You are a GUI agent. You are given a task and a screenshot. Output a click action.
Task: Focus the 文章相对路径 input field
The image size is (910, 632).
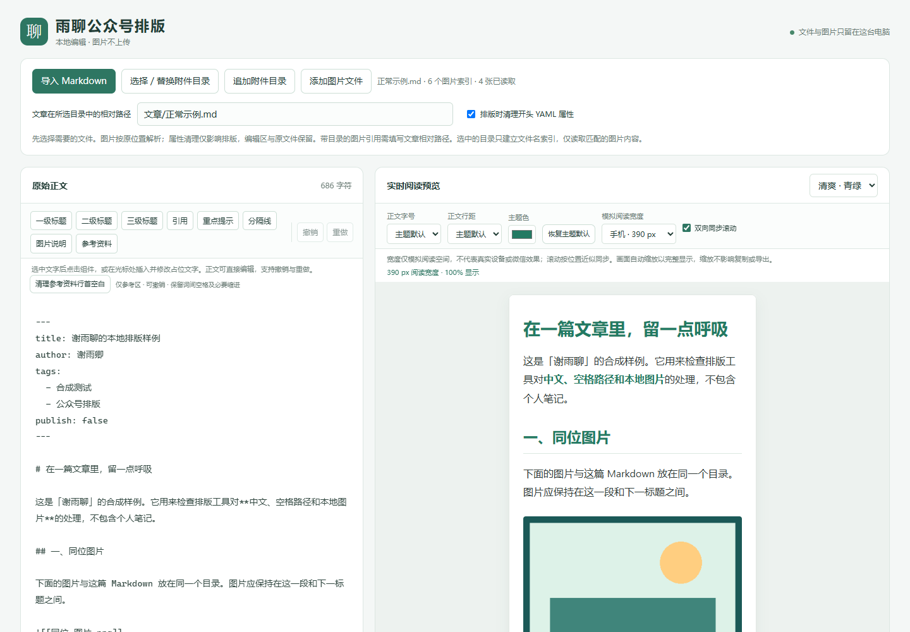pos(295,114)
